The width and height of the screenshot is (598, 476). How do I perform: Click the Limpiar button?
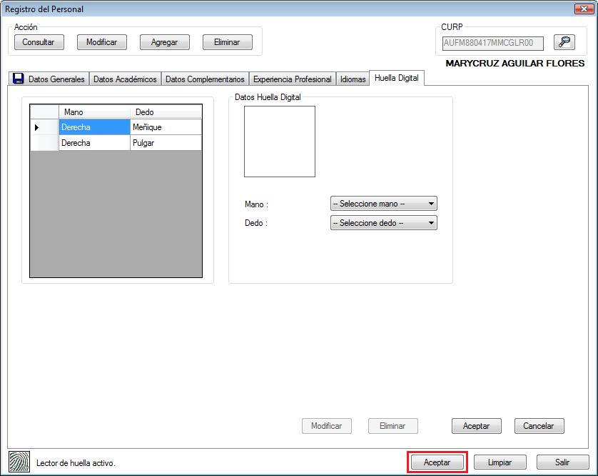tap(500, 462)
